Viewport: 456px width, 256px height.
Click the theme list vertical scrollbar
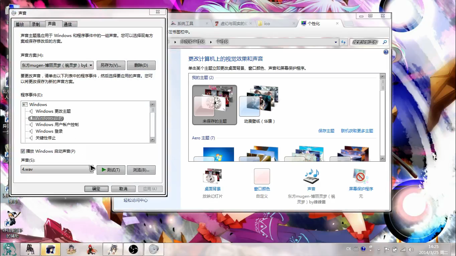tap(383, 117)
